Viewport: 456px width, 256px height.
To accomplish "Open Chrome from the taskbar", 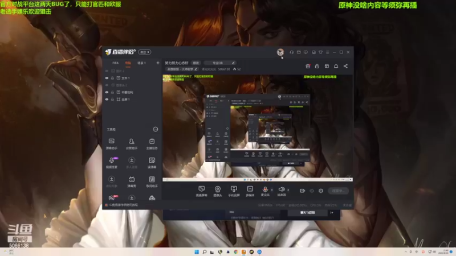I will pos(236,252).
